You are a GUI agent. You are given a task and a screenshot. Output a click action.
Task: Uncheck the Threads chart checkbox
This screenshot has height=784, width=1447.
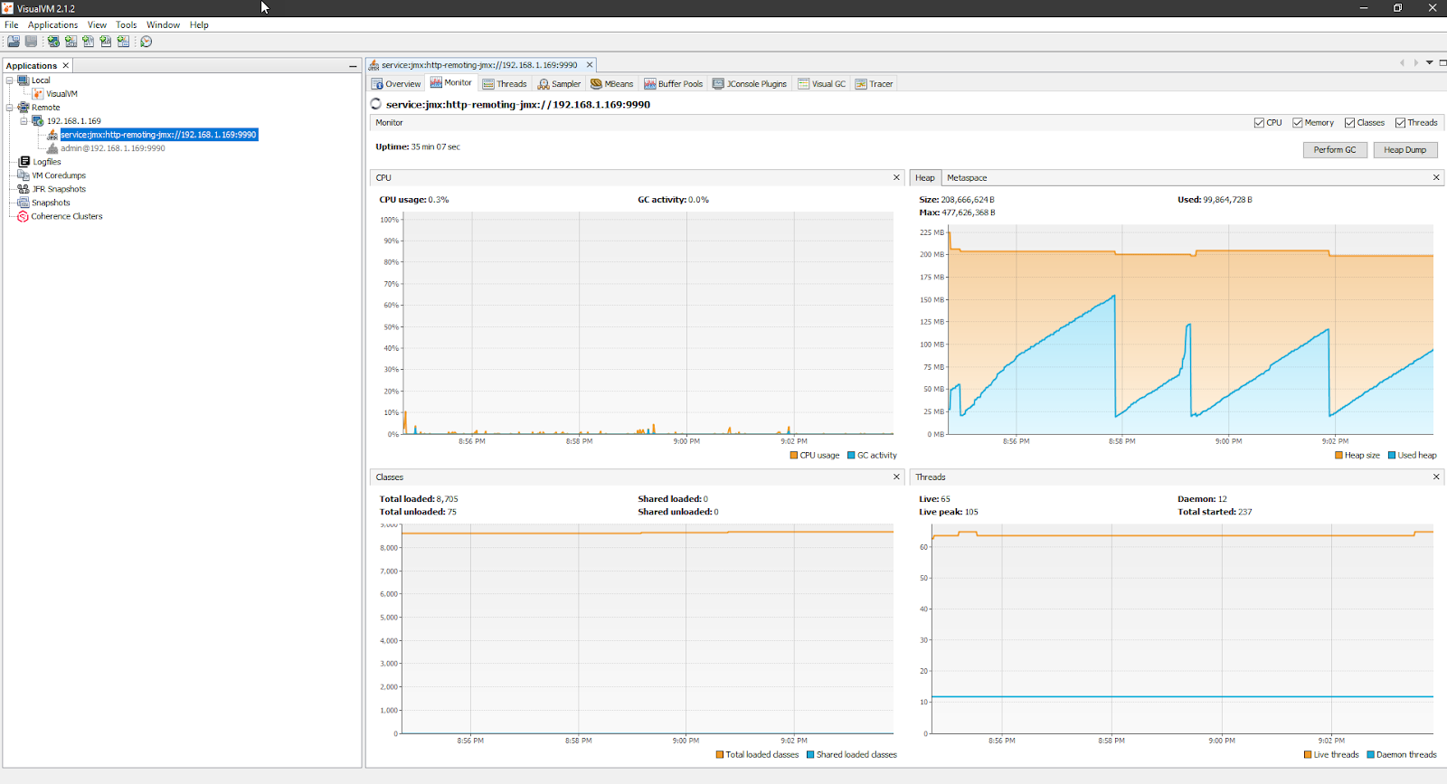[x=1400, y=123]
